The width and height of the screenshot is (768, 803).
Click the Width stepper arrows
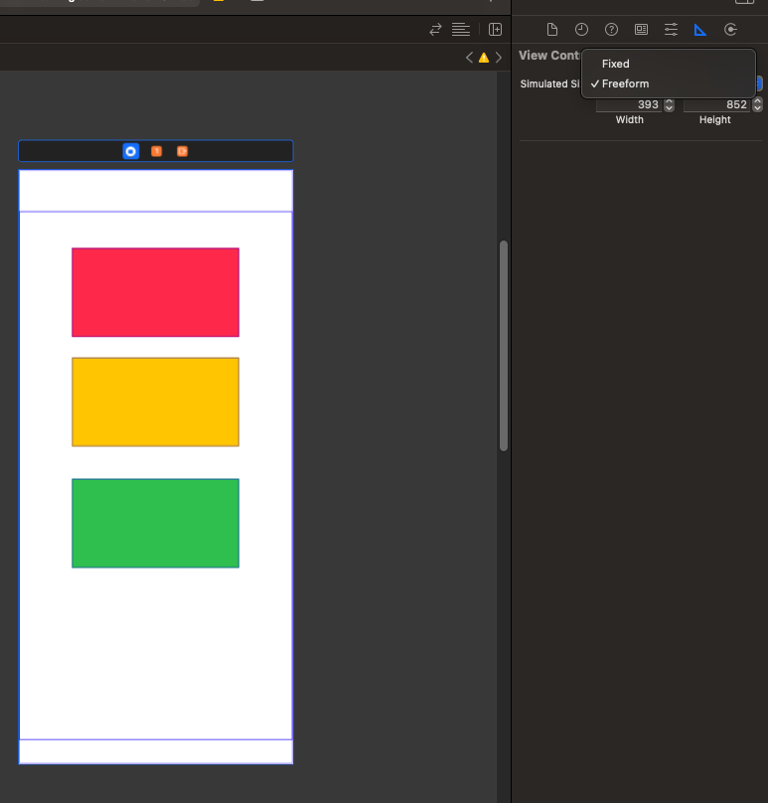click(670, 104)
